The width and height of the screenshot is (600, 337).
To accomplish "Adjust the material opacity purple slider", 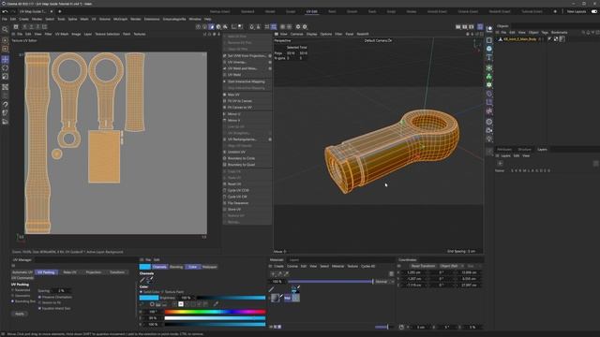I will pyautogui.click(x=331, y=282).
